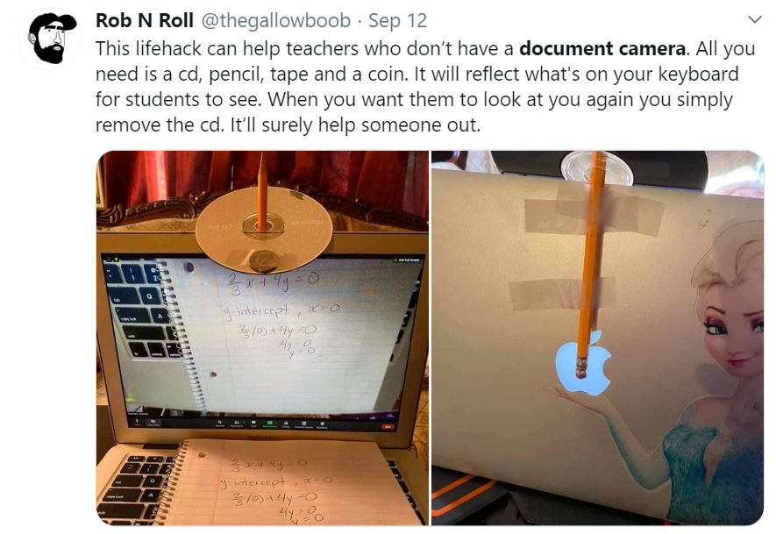Click the Zoom Participants icon in photo
776x534 pixels.
[x=237, y=422]
